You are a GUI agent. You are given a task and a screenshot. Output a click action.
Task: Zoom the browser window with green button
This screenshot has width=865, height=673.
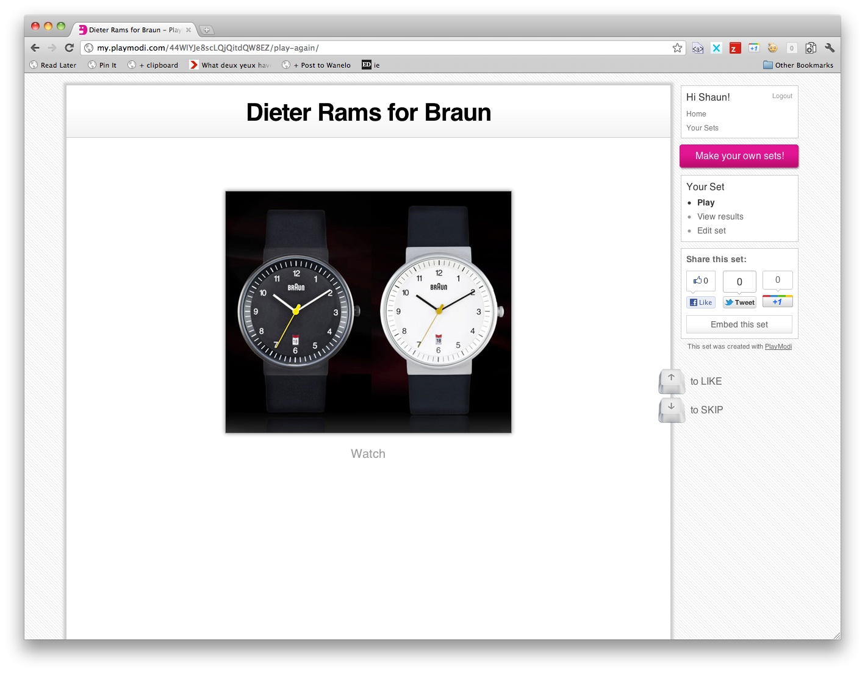pos(61,26)
